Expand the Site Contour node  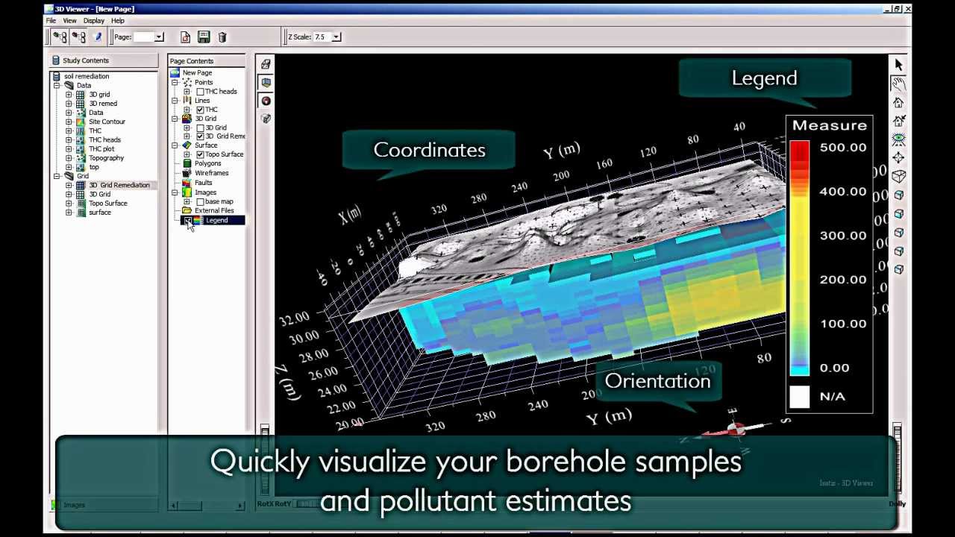click(69, 122)
